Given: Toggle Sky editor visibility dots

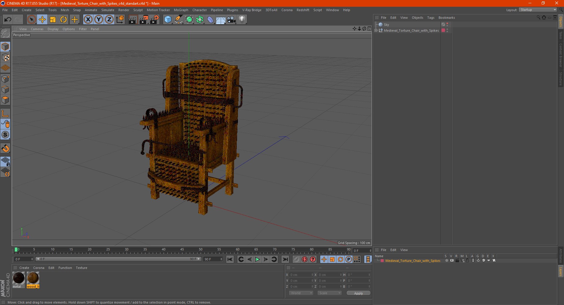Looking at the screenshot, I should [x=447, y=25].
